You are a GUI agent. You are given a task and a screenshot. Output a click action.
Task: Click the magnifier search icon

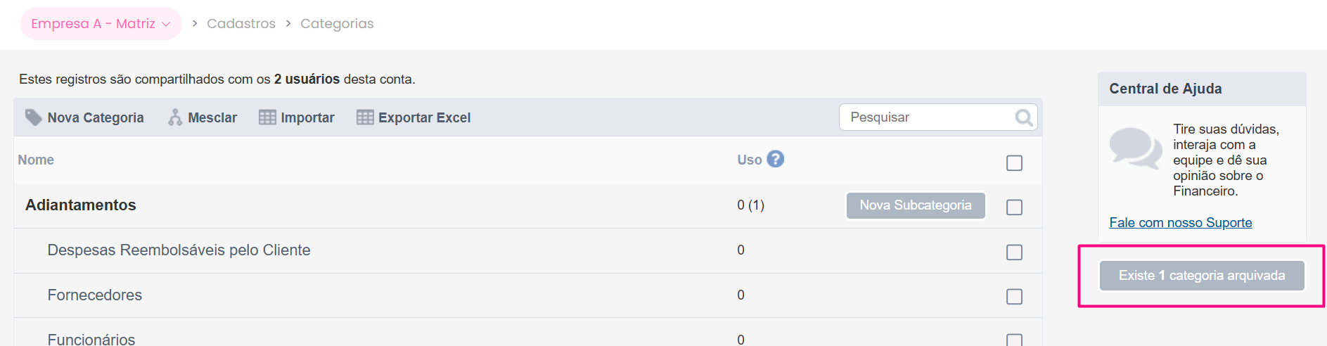click(1024, 117)
